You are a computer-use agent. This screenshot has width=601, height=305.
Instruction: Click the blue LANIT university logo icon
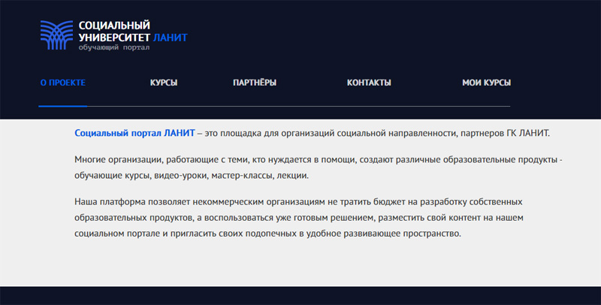57,35
